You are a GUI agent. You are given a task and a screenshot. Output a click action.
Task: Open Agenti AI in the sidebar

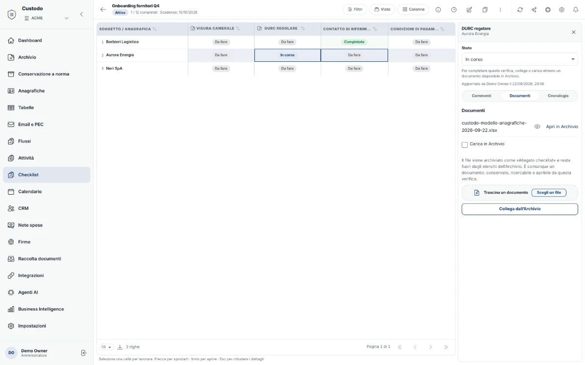[46, 292]
